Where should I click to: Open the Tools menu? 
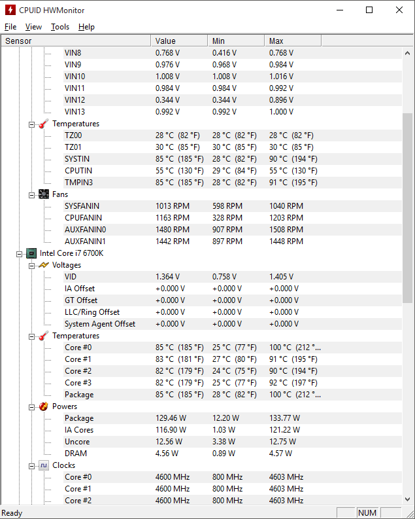click(x=60, y=27)
